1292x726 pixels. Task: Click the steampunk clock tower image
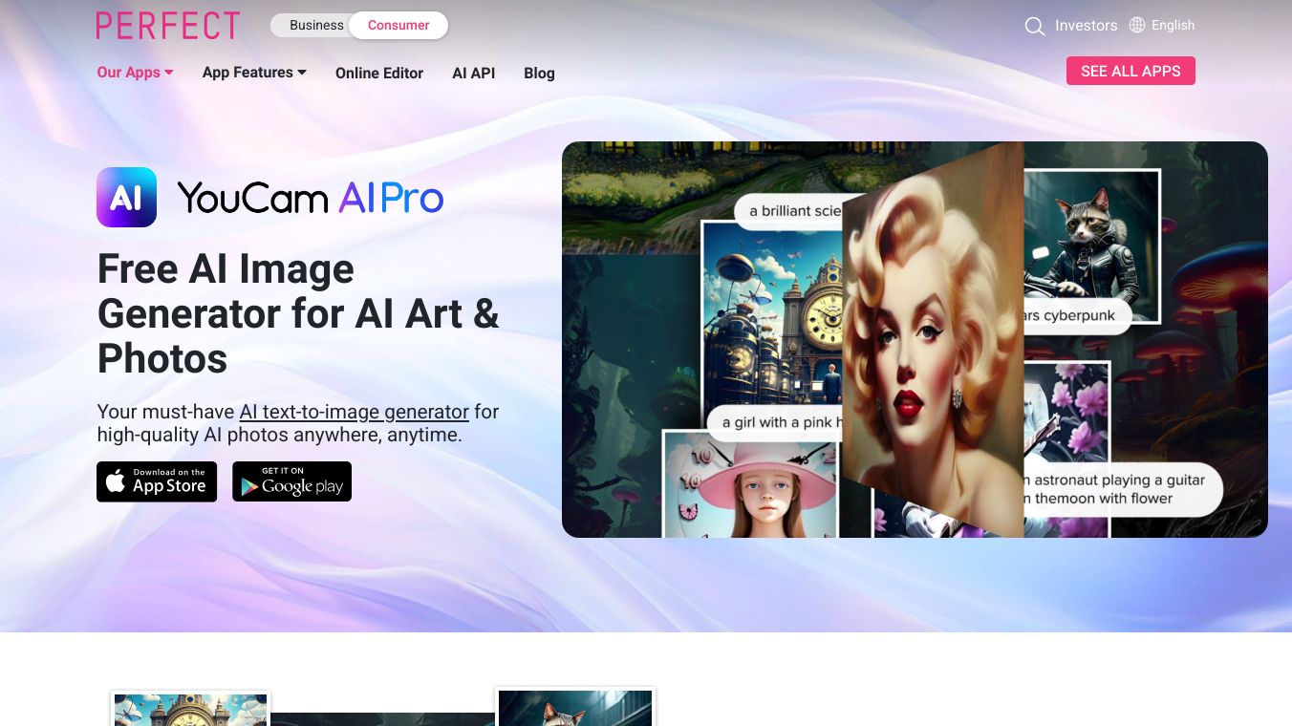[772, 315]
